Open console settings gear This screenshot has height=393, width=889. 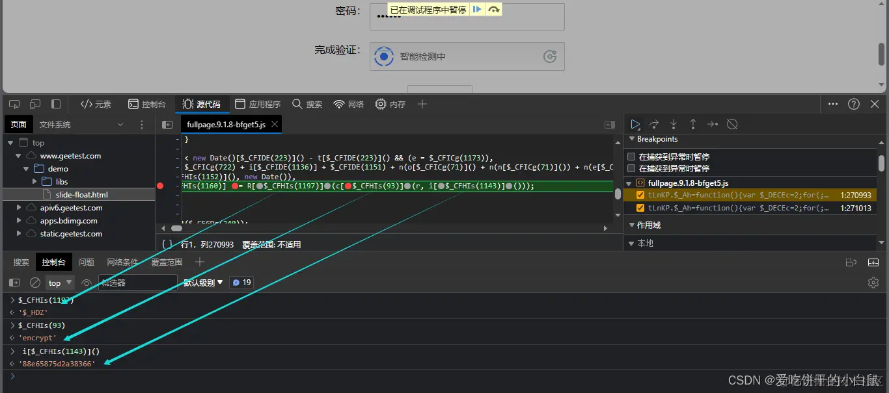click(873, 283)
